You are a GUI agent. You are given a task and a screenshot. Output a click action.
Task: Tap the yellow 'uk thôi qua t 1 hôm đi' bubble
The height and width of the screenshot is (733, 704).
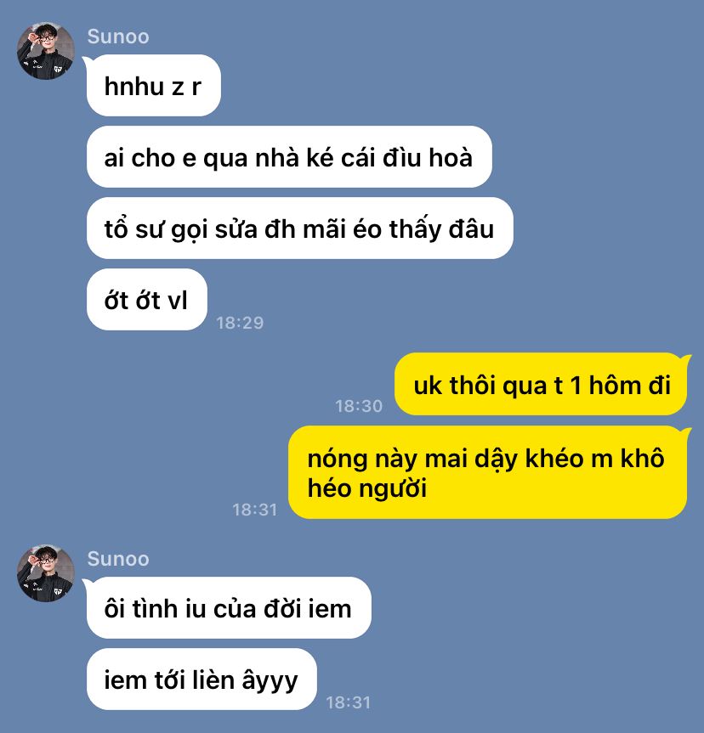coord(541,384)
